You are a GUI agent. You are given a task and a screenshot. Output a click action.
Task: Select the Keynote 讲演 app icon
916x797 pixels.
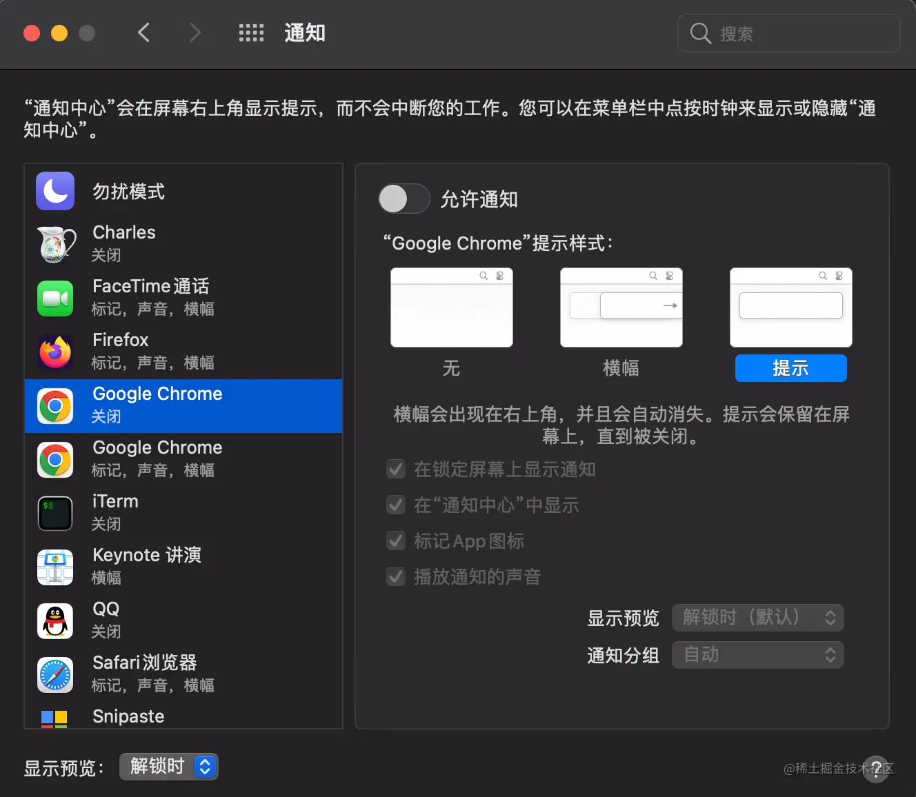[x=55, y=567]
